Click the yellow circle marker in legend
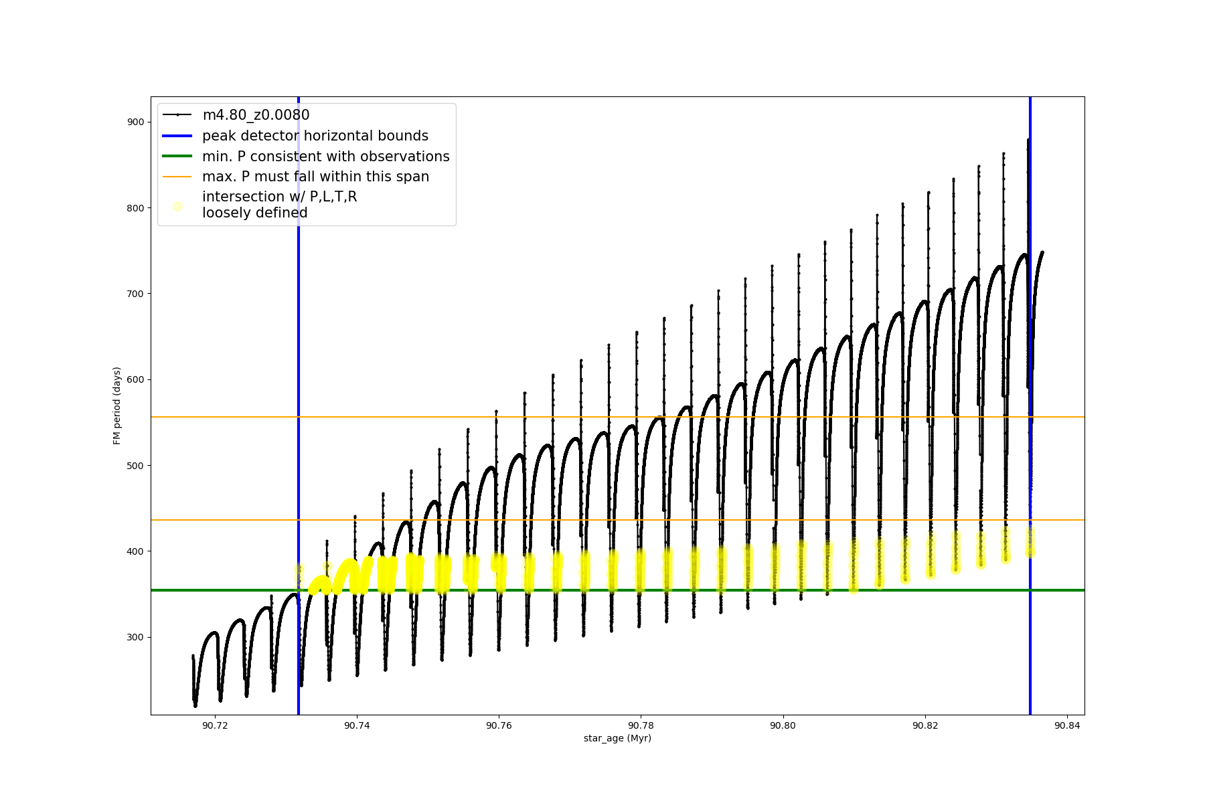This screenshot has height=803, width=1205. tap(177, 206)
